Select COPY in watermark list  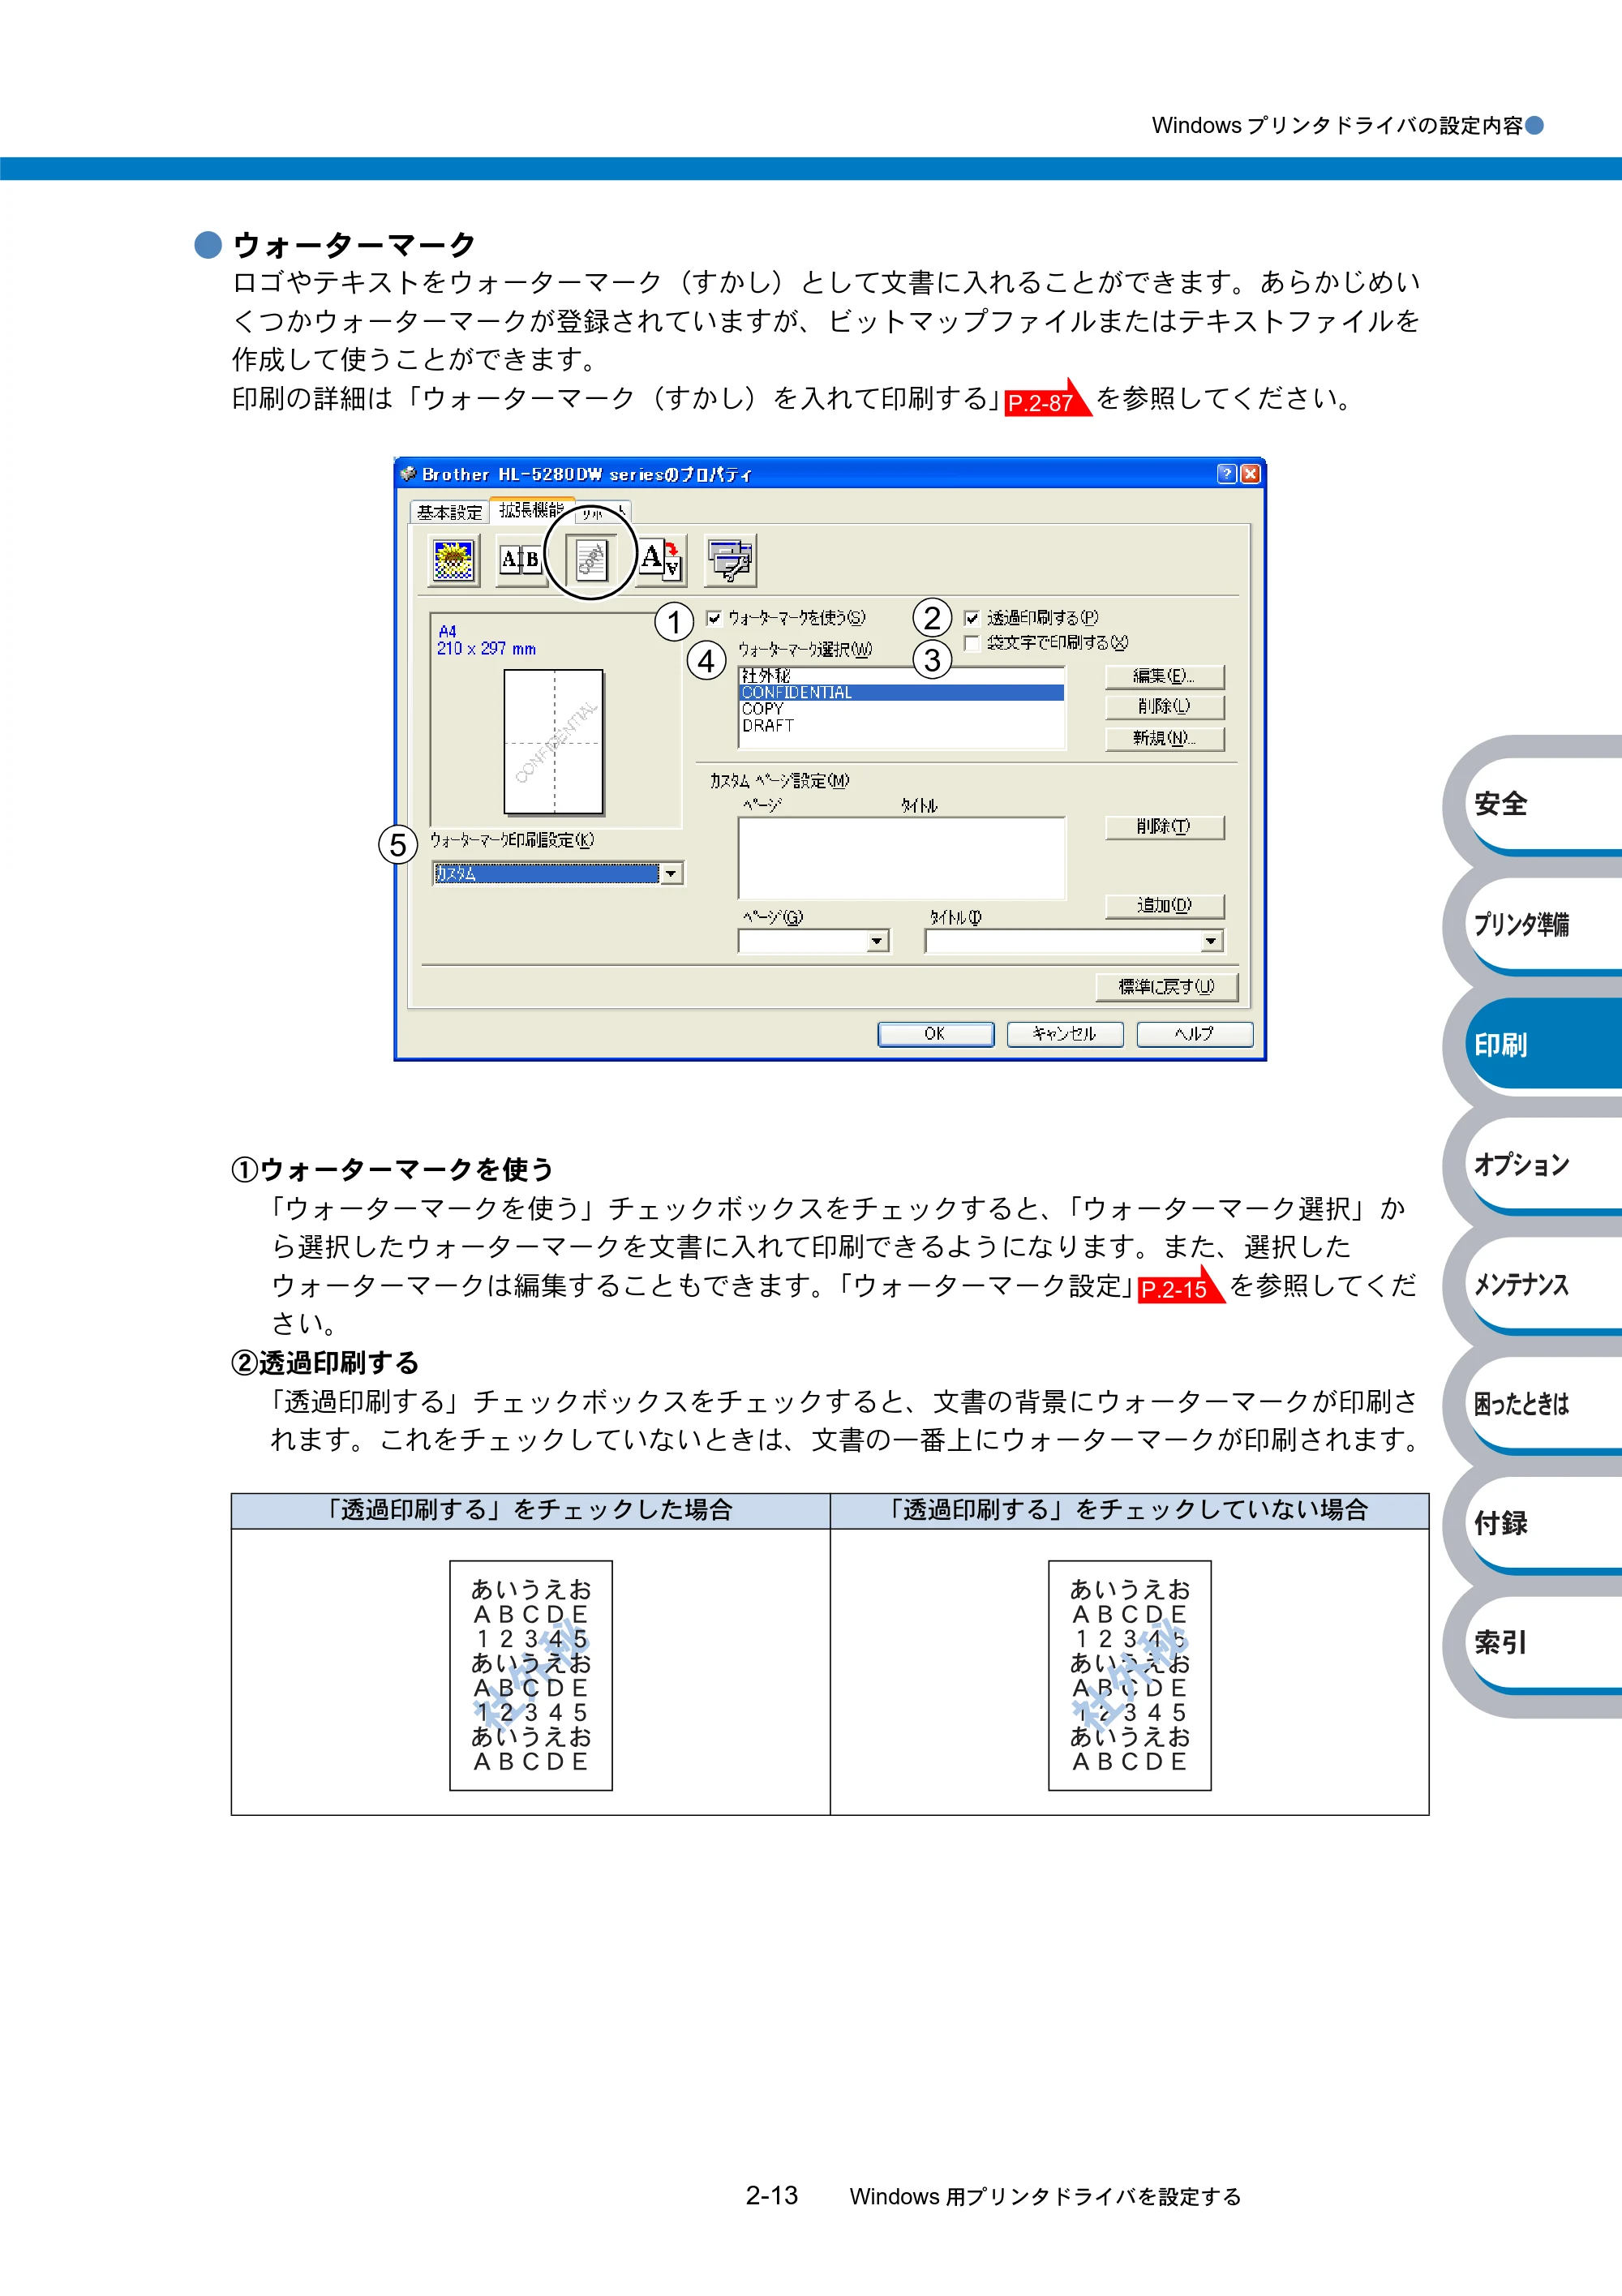[x=901, y=709]
